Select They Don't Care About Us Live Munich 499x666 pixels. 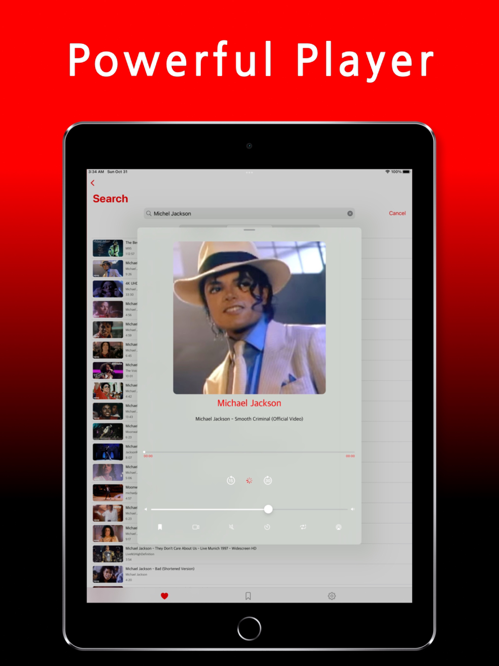pos(191,548)
